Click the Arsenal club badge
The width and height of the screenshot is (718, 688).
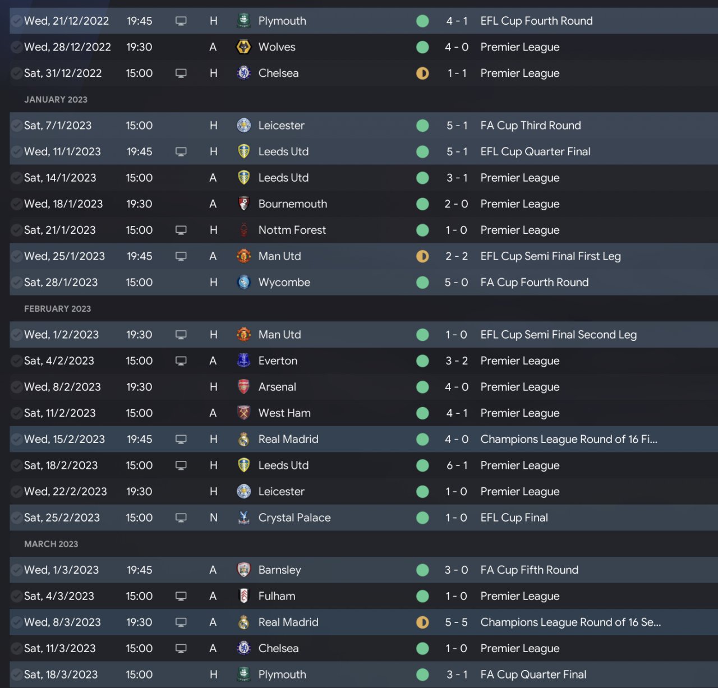(243, 387)
